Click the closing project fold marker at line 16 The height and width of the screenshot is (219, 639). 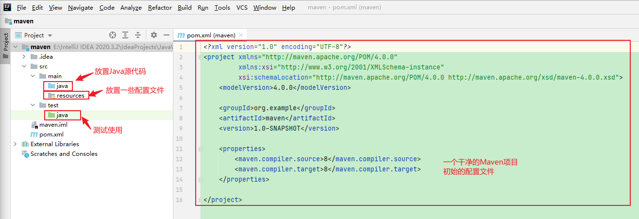click(x=201, y=200)
